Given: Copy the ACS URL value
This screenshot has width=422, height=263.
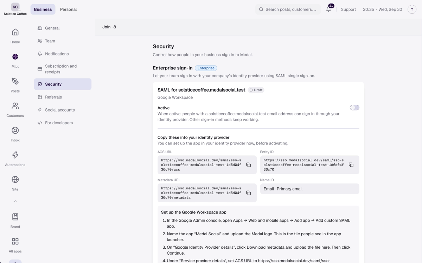Looking at the screenshot, I should [248, 165].
